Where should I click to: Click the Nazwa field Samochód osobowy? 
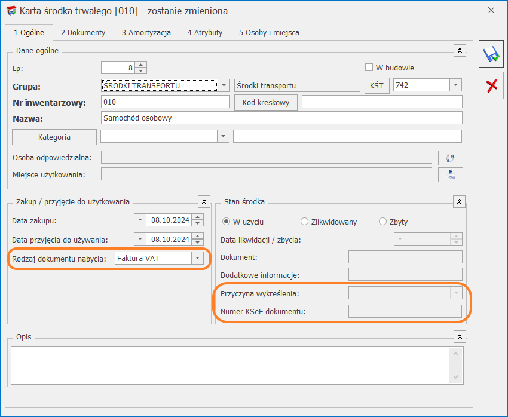281,118
